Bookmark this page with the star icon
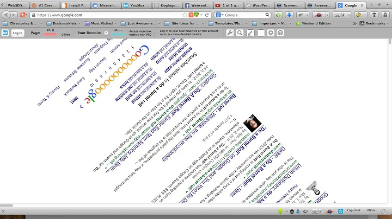This screenshot has width=392, height=219. pos(185,15)
